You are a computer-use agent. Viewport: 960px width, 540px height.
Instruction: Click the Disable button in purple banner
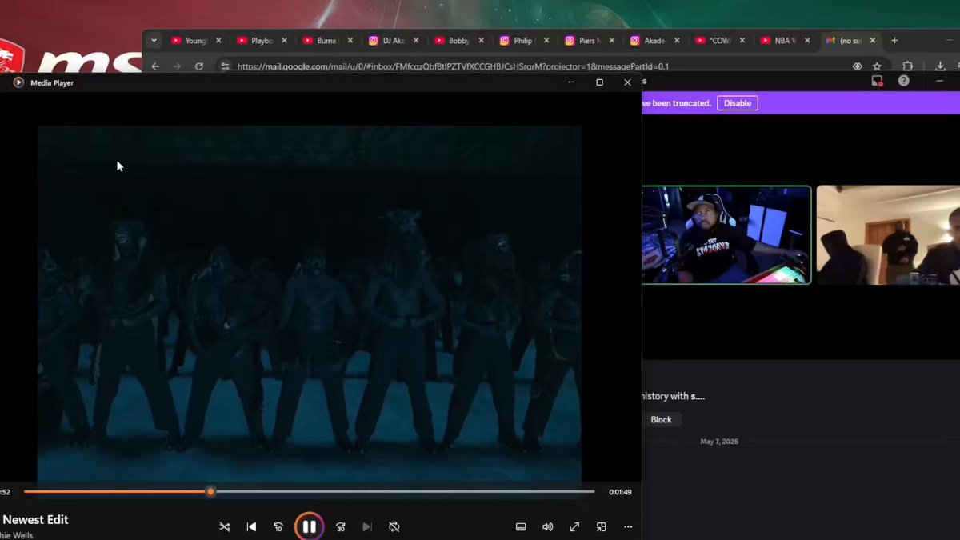click(738, 103)
